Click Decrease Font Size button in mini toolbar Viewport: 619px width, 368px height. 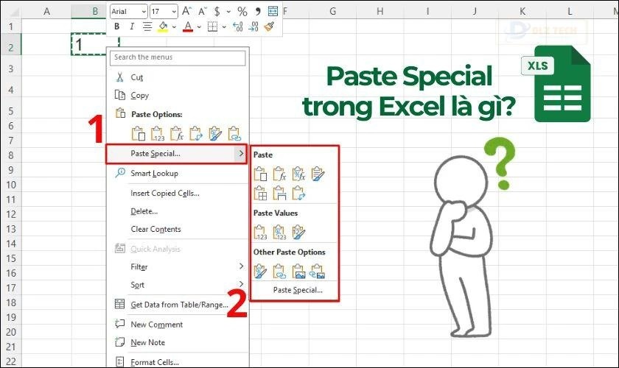point(202,11)
